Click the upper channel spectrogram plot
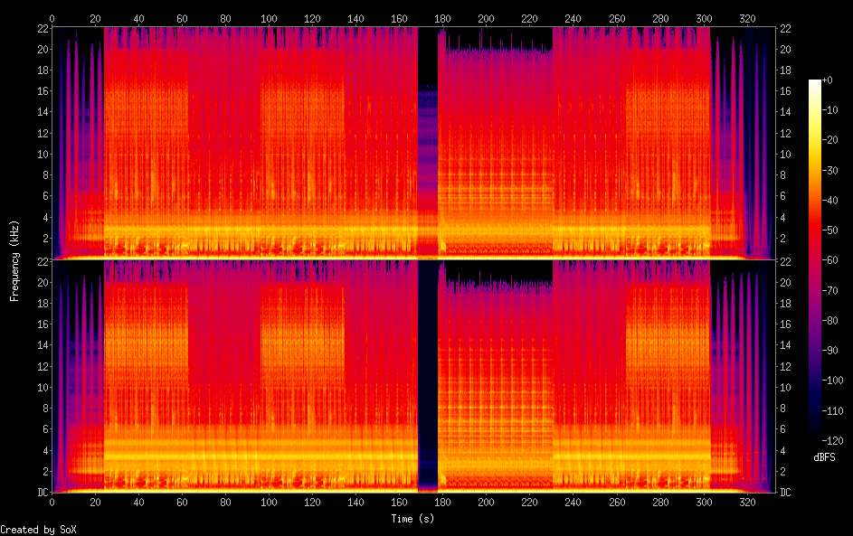This screenshot has width=853, height=536. tap(413, 143)
